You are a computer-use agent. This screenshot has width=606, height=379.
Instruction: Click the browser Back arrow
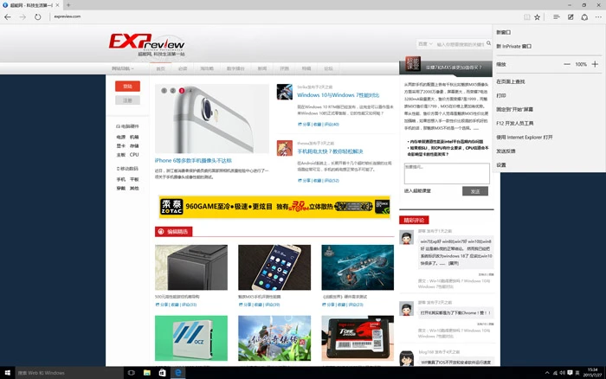click(9, 16)
